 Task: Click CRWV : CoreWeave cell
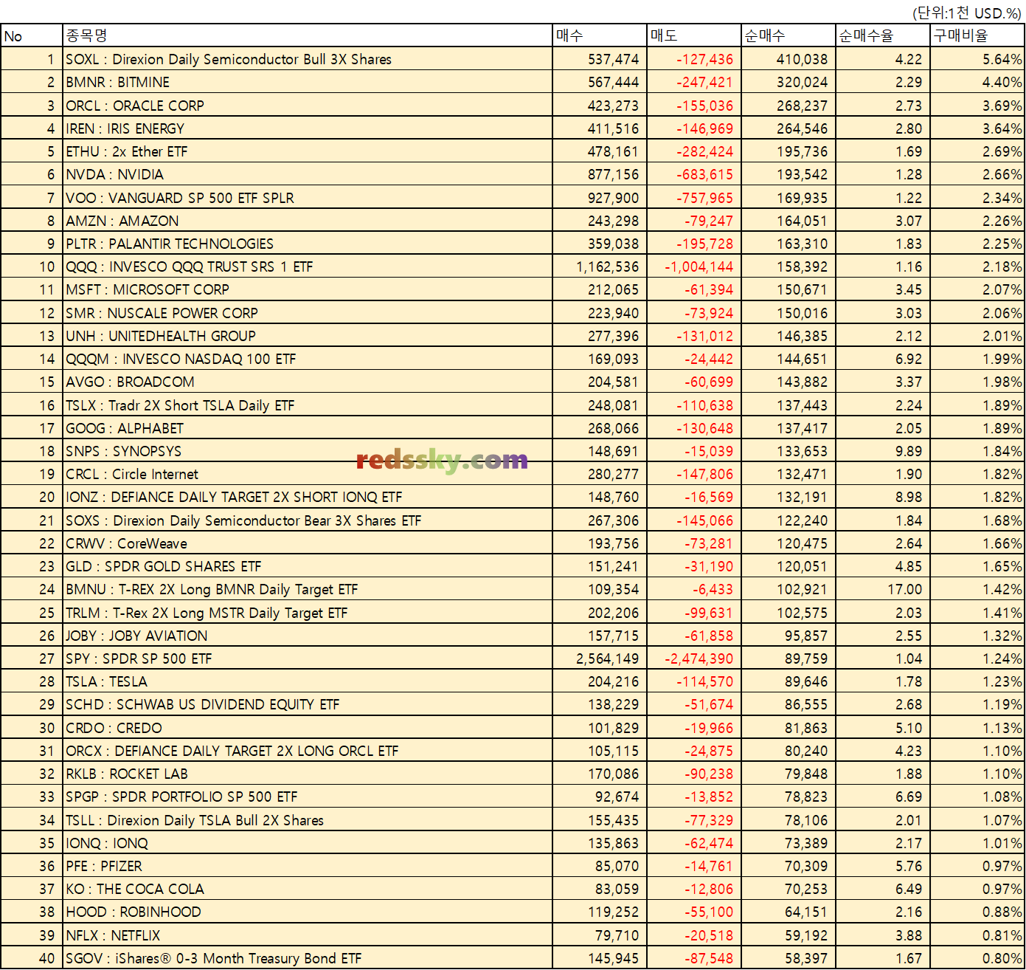[308, 543]
